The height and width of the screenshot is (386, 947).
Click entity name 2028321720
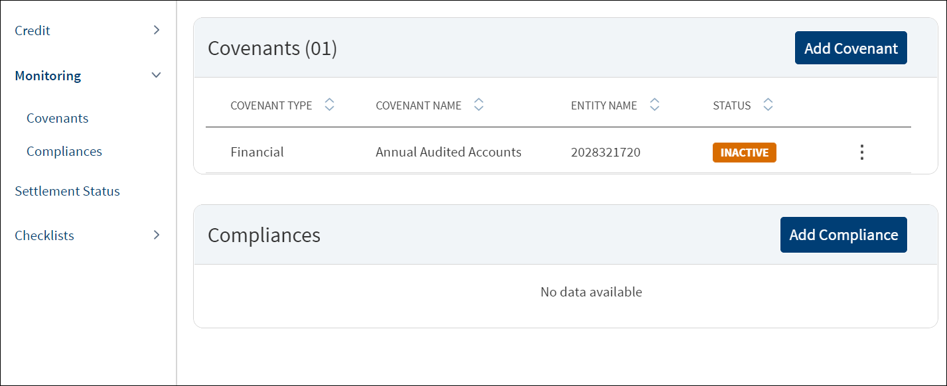point(606,152)
